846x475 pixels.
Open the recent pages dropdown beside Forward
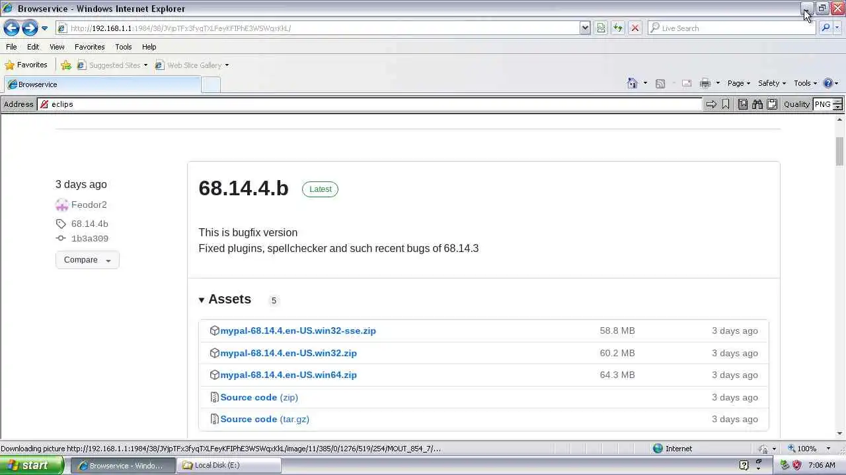coord(44,28)
